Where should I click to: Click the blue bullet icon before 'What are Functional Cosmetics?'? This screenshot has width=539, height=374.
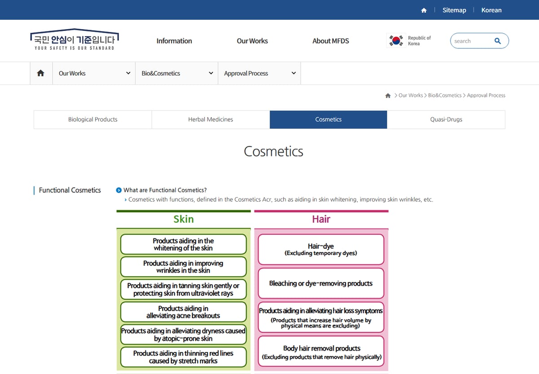[119, 190]
